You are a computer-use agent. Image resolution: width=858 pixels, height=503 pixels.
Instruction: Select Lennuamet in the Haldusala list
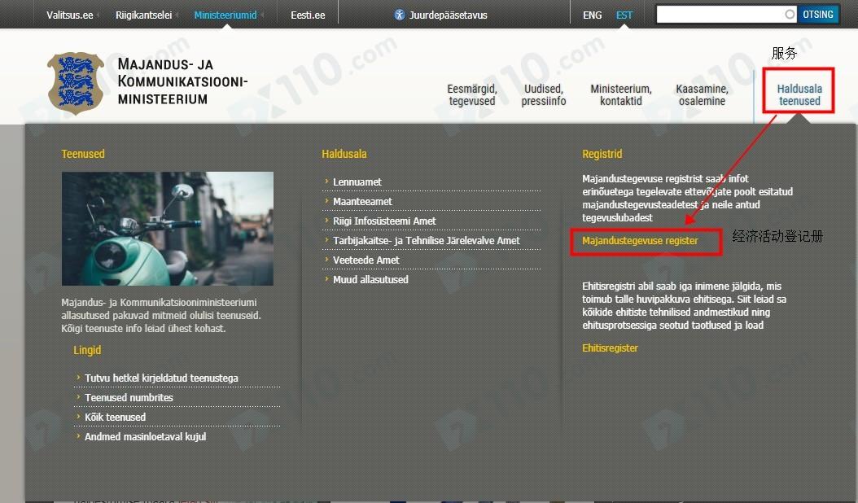357,182
